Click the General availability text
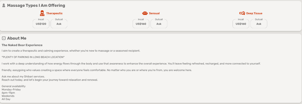The width and height of the screenshot is (302, 104). (14, 86)
